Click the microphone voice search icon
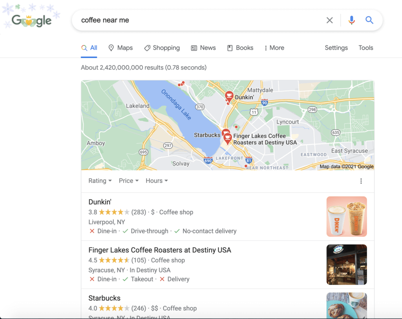The height and width of the screenshot is (319, 402). point(351,20)
